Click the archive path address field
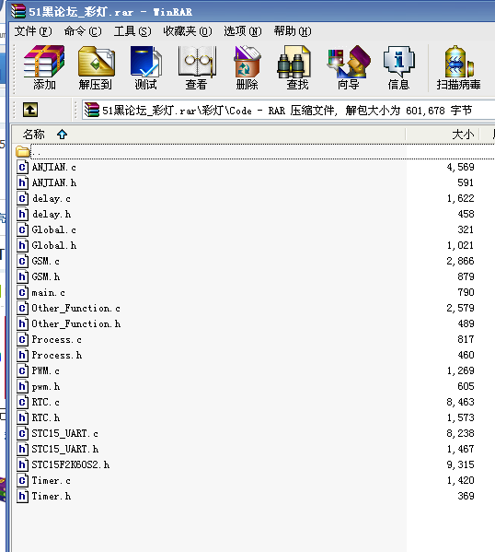The height and width of the screenshot is (552, 495). [x=288, y=111]
